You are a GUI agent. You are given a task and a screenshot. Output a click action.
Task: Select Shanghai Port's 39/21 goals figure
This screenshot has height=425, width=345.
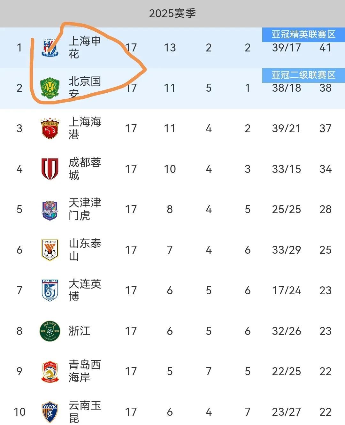[x=286, y=128]
